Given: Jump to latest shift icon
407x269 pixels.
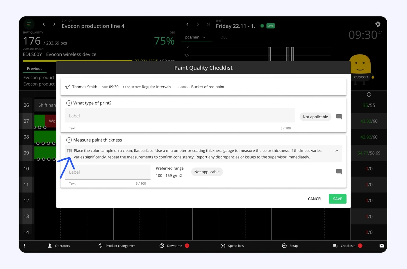Looking at the screenshot, I should pyautogui.click(x=208, y=24).
